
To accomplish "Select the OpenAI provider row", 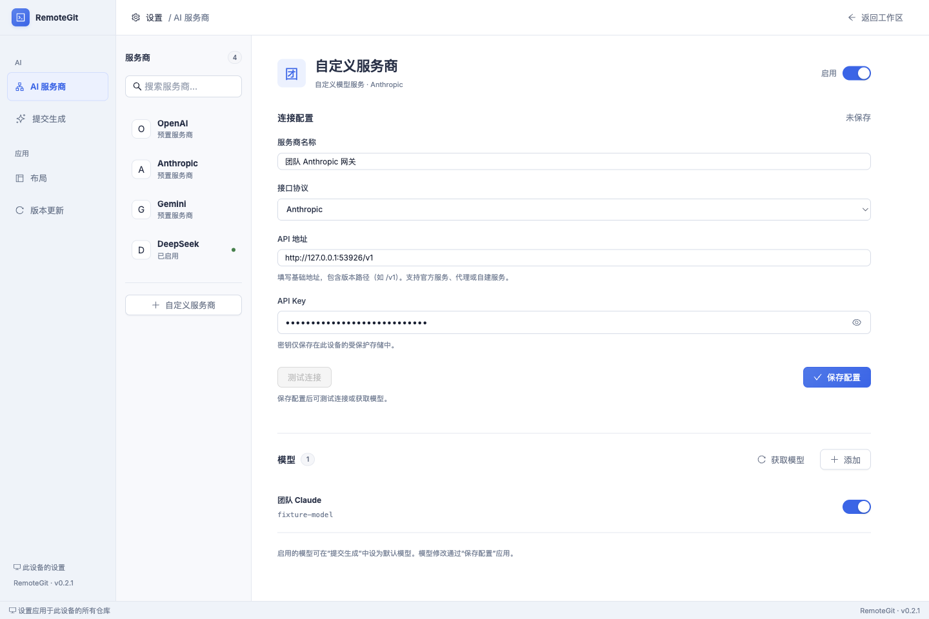I will [x=183, y=129].
